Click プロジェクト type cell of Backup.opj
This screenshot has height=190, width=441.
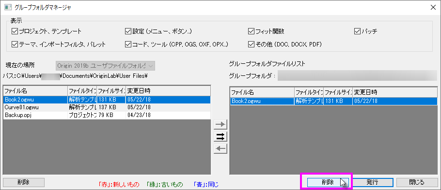[82, 115]
